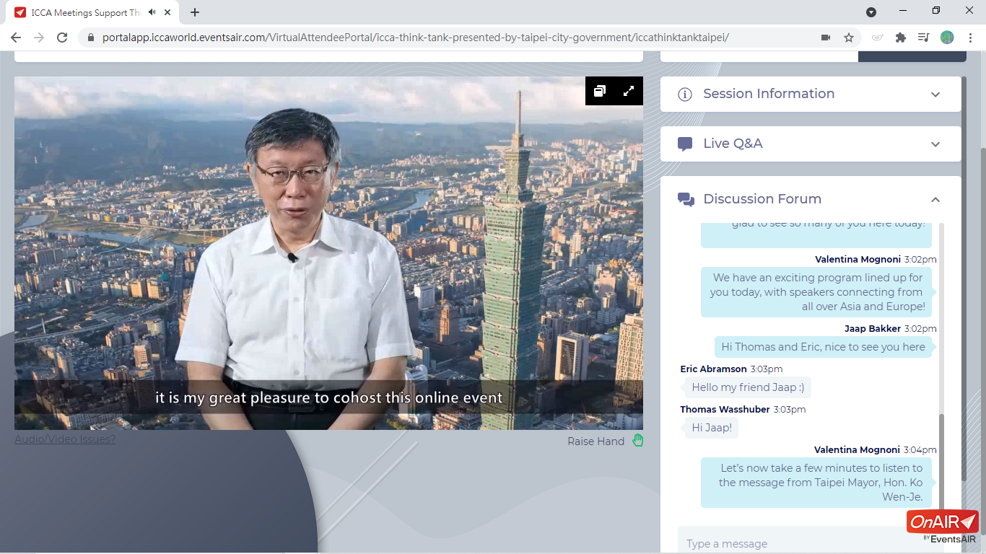This screenshot has width=986, height=554.
Task: Click Valentina Mognoni's name at 3:04pm
Action: pos(857,449)
